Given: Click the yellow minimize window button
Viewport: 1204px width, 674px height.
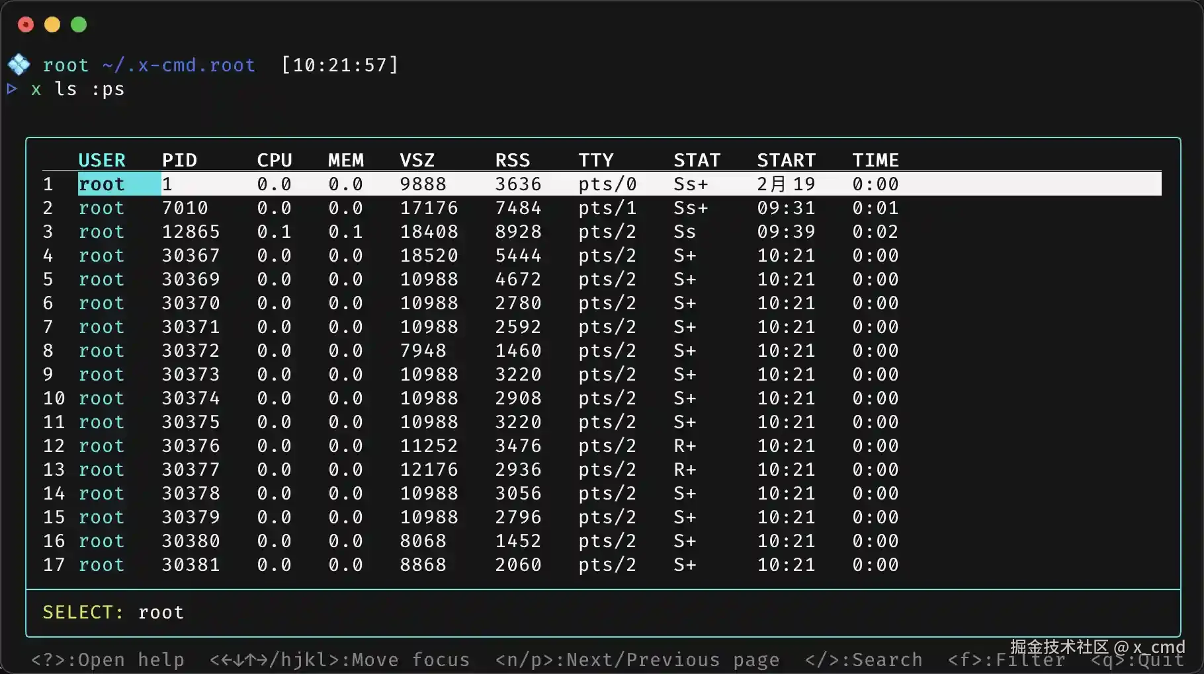Looking at the screenshot, I should [52, 24].
